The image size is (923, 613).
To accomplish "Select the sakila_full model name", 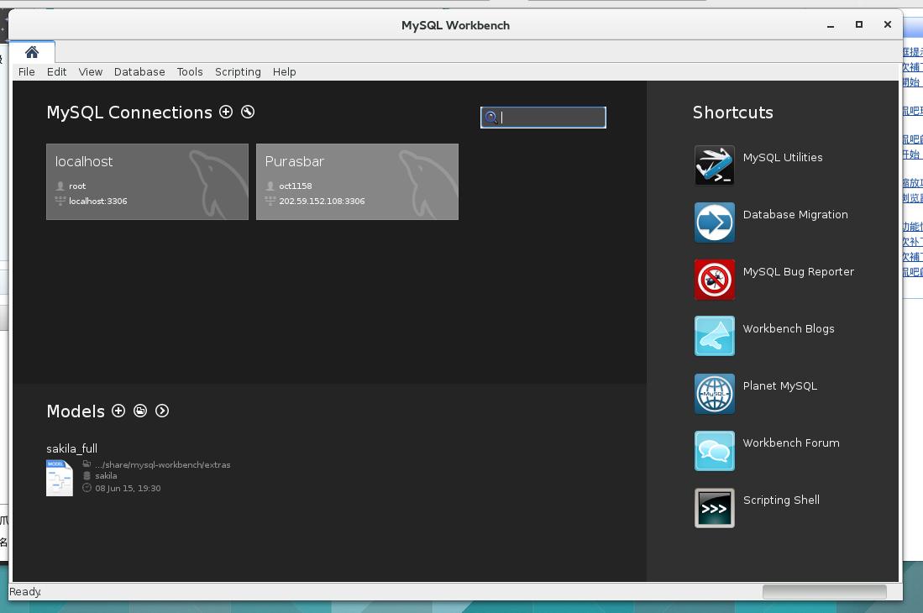I will coord(72,449).
